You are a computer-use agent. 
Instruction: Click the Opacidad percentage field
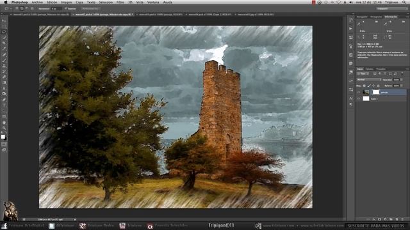397,79
